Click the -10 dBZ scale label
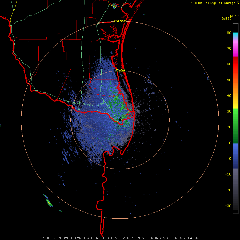240x240 pixels. pos(228,174)
